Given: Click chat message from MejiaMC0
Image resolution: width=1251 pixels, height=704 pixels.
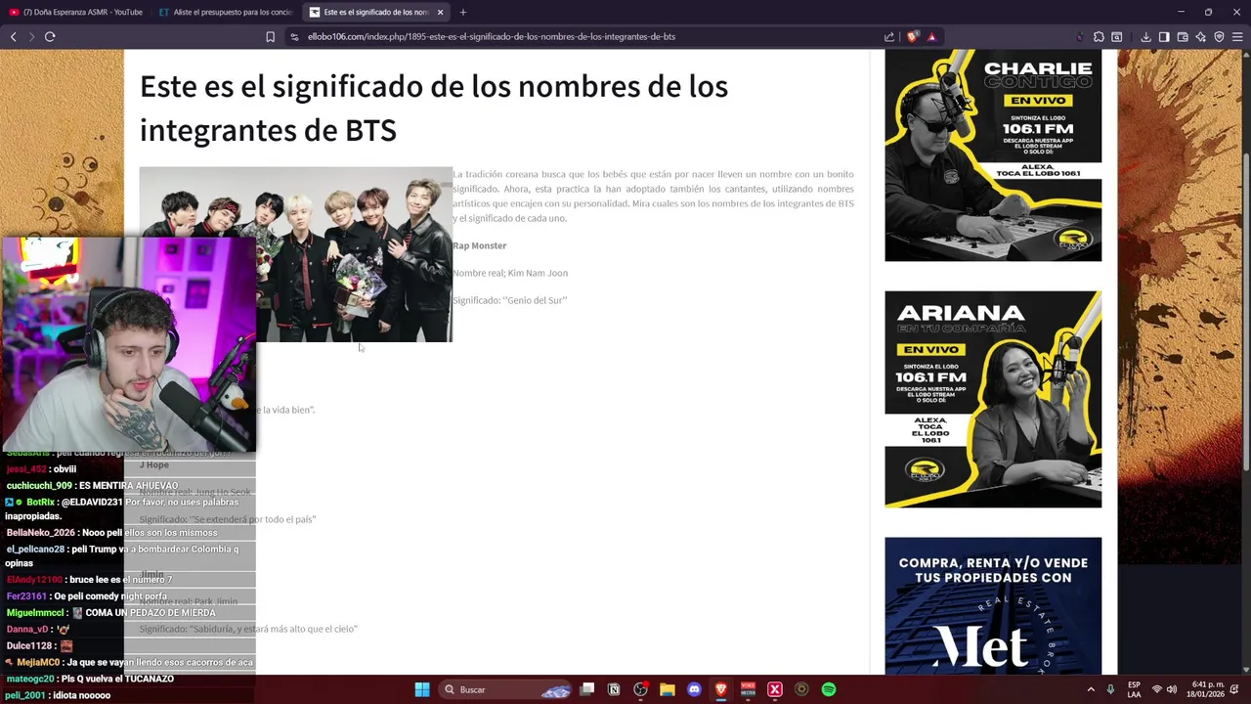Looking at the screenshot, I should 129,662.
